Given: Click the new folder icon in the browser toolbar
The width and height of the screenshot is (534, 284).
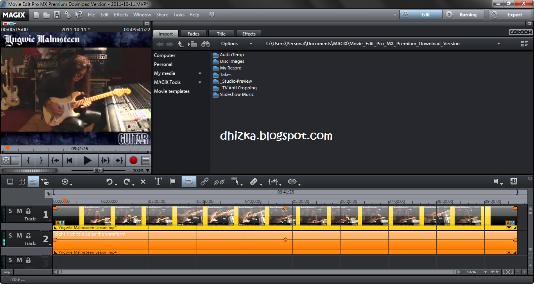Looking at the screenshot, I should 192,44.
